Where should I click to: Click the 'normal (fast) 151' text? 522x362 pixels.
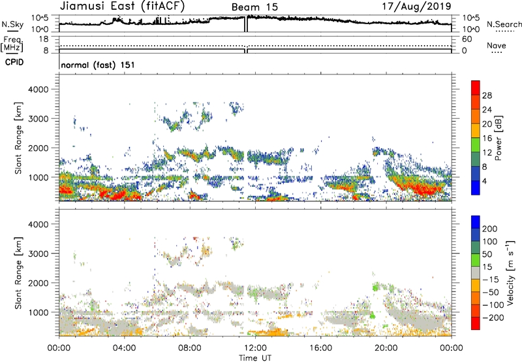coord(99,65)
